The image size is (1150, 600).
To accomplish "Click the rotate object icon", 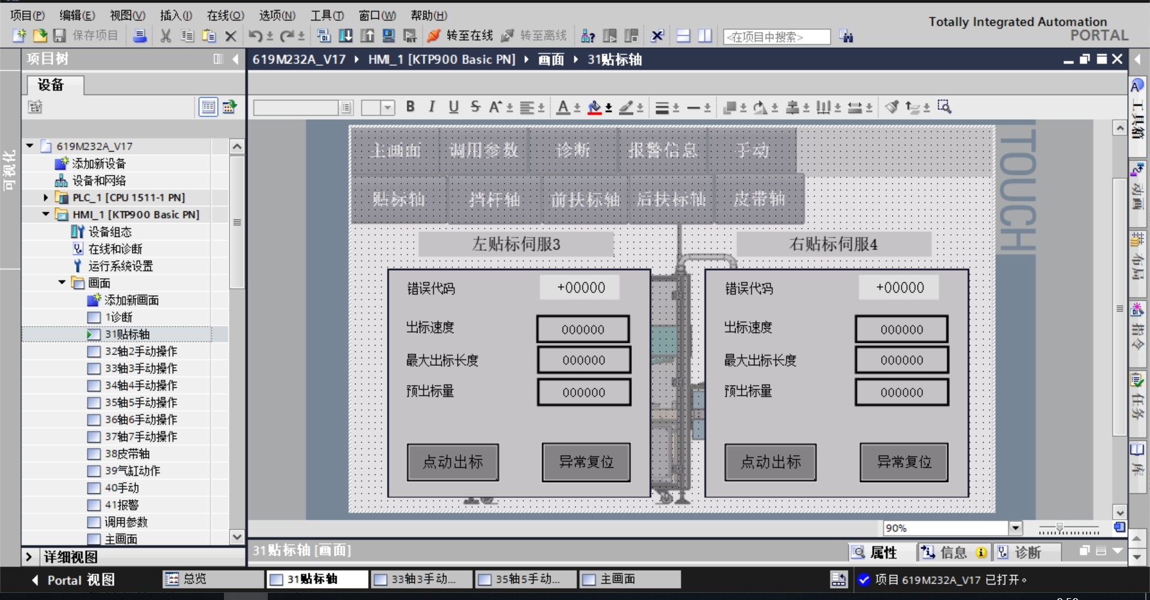I will pyautogui.click(x=760, y=107).
